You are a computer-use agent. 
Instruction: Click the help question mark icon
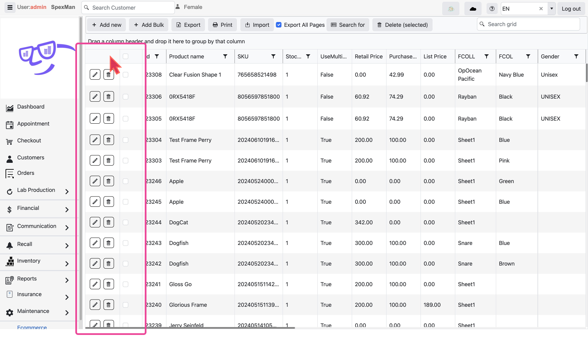coord(492,9)
